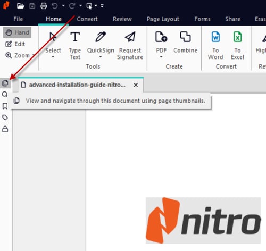The height and width of the screenshot is (251, 266).
Task: Click the Combine files icon
Action: [185, 37]
